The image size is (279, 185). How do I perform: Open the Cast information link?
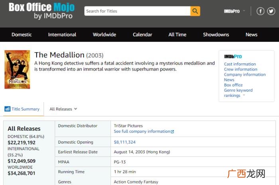coord(240,64)
